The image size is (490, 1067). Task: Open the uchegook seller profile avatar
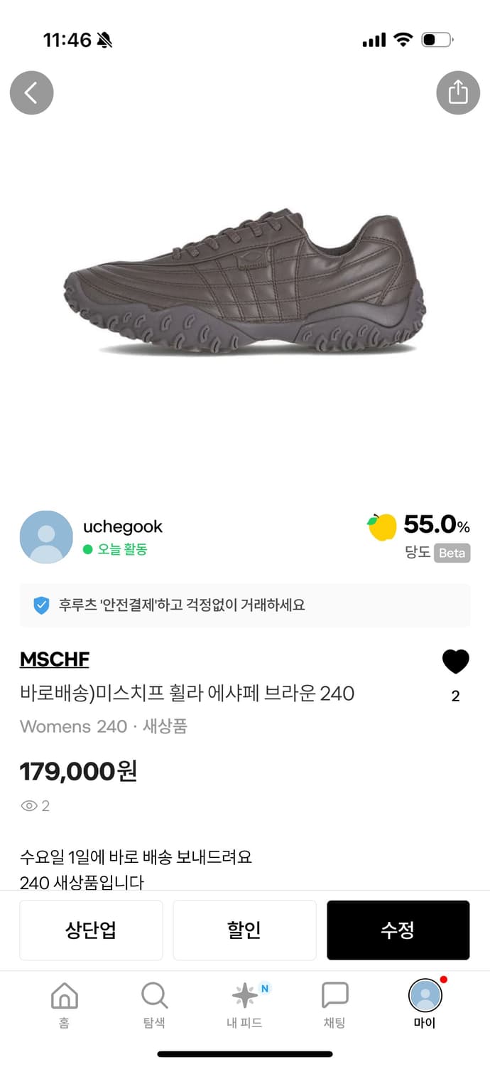coord(46,537)
